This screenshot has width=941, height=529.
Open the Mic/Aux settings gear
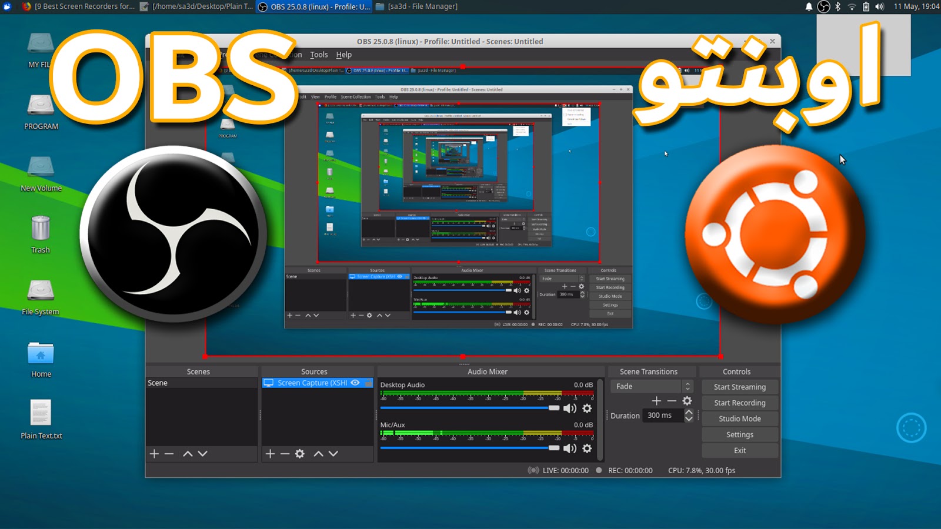click(587, 448)
